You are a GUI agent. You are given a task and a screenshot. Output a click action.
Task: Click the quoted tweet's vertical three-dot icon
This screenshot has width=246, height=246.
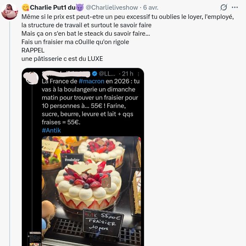139,74
